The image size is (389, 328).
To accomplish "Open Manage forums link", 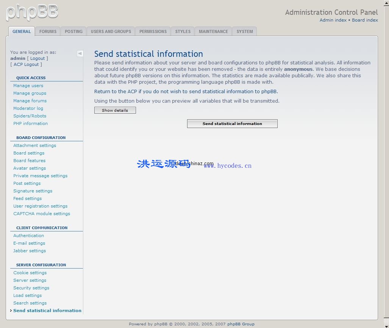I will coord(30,101).
